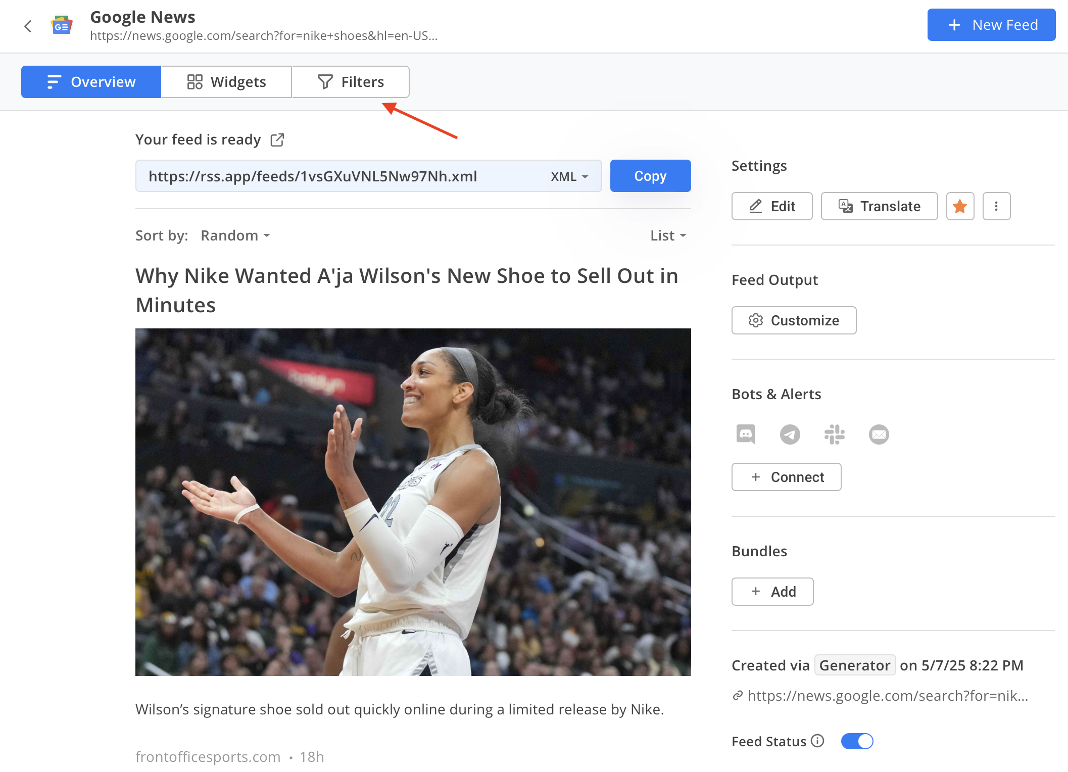Click the article summary about Wilson's shoe

click(x=399, y=709)
